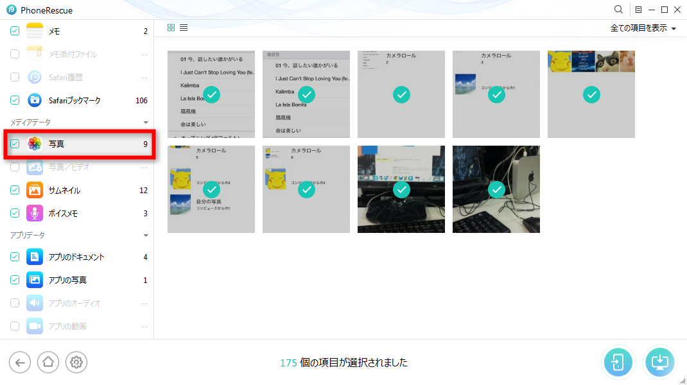Image resolution: width=687 pixels, height=385 pixels.
Task: Deselect the Pikachu and cats collage thumbnail
Action: pyautogui.click(x=591, y=94)
